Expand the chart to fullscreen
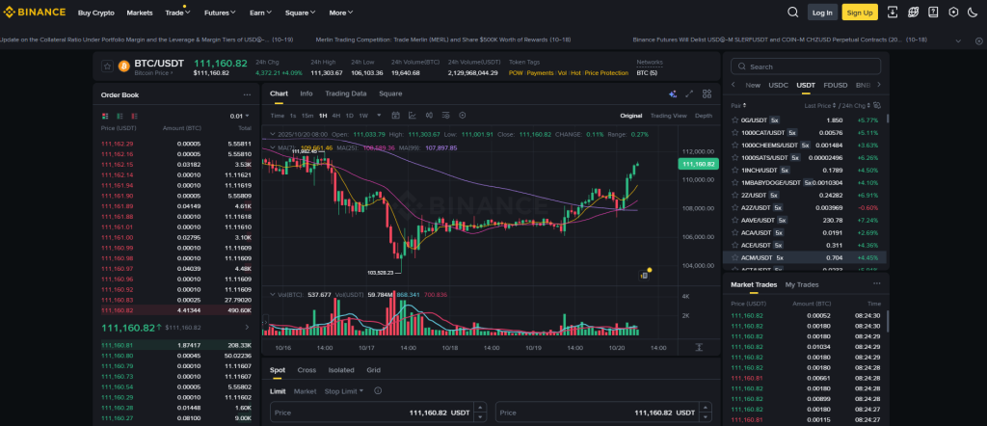 tap(689, 93)
